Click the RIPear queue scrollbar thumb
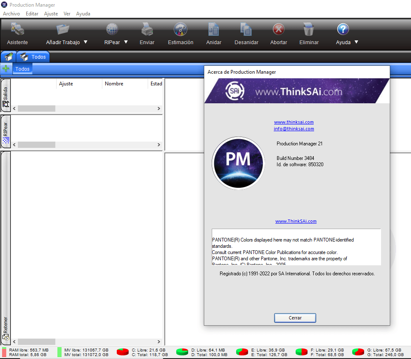 point(37,145)
